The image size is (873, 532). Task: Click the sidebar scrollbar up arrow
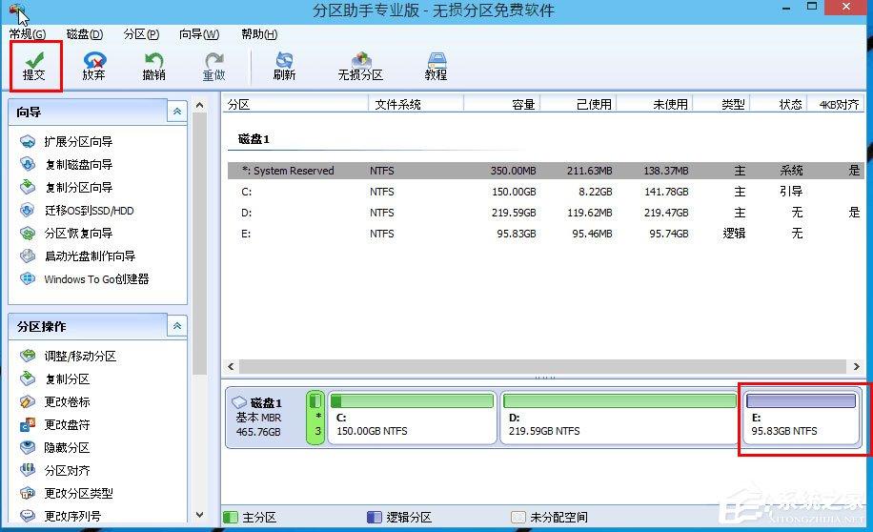(x=199, y=105)
